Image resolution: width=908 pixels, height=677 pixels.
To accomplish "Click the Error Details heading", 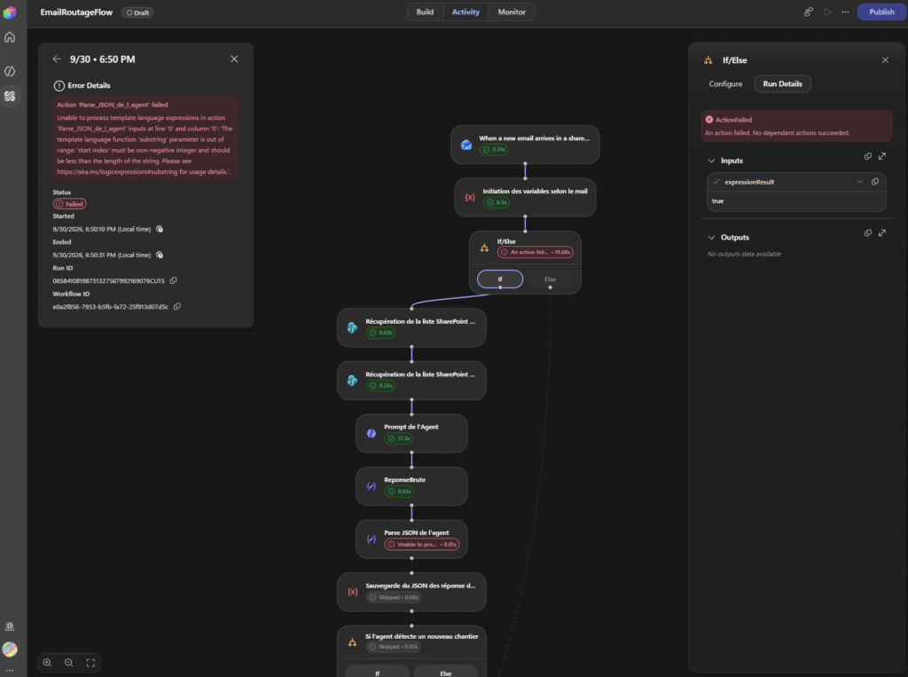I will click(89, 86).
